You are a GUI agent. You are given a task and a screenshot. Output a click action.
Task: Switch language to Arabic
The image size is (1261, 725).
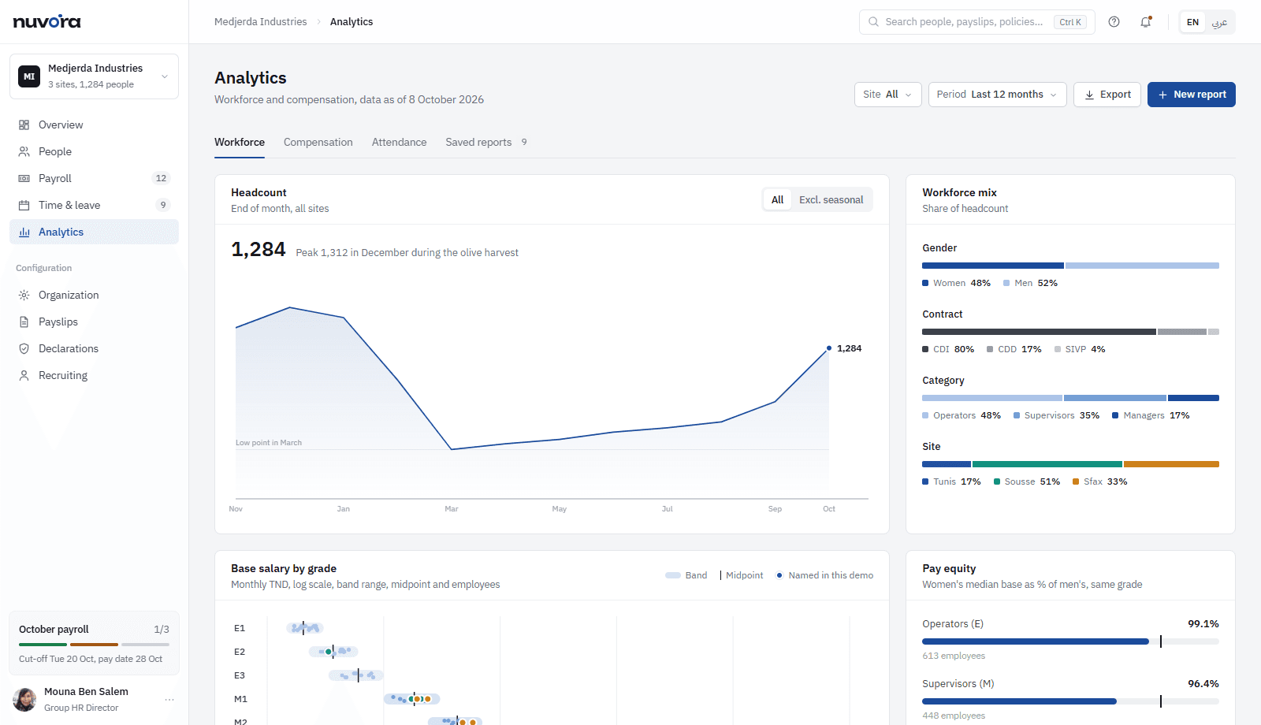pos(1219,22)
